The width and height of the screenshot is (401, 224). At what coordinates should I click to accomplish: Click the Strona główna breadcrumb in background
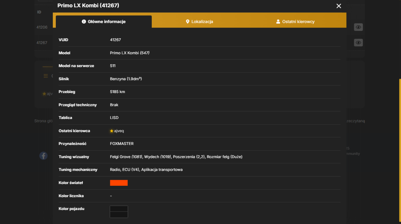point(43,121)
